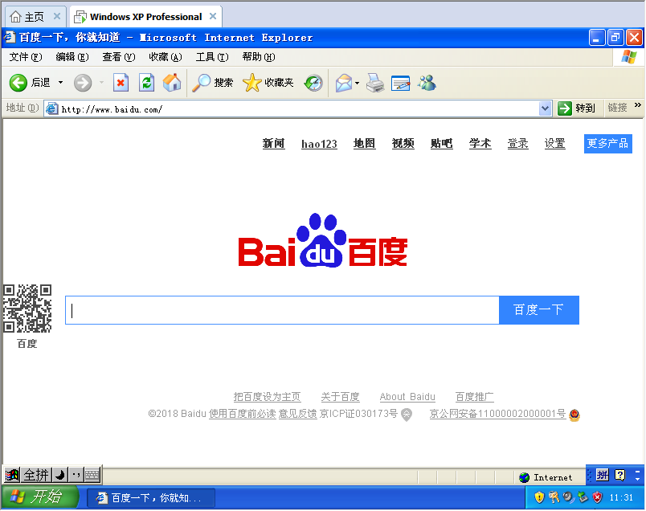
Task: Click the 更多产品 blue button
Action: (607, 143)
